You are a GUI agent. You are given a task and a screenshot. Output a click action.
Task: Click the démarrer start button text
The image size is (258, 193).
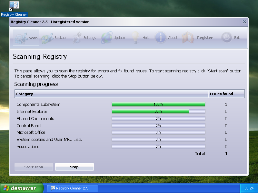tap(23, 188)
